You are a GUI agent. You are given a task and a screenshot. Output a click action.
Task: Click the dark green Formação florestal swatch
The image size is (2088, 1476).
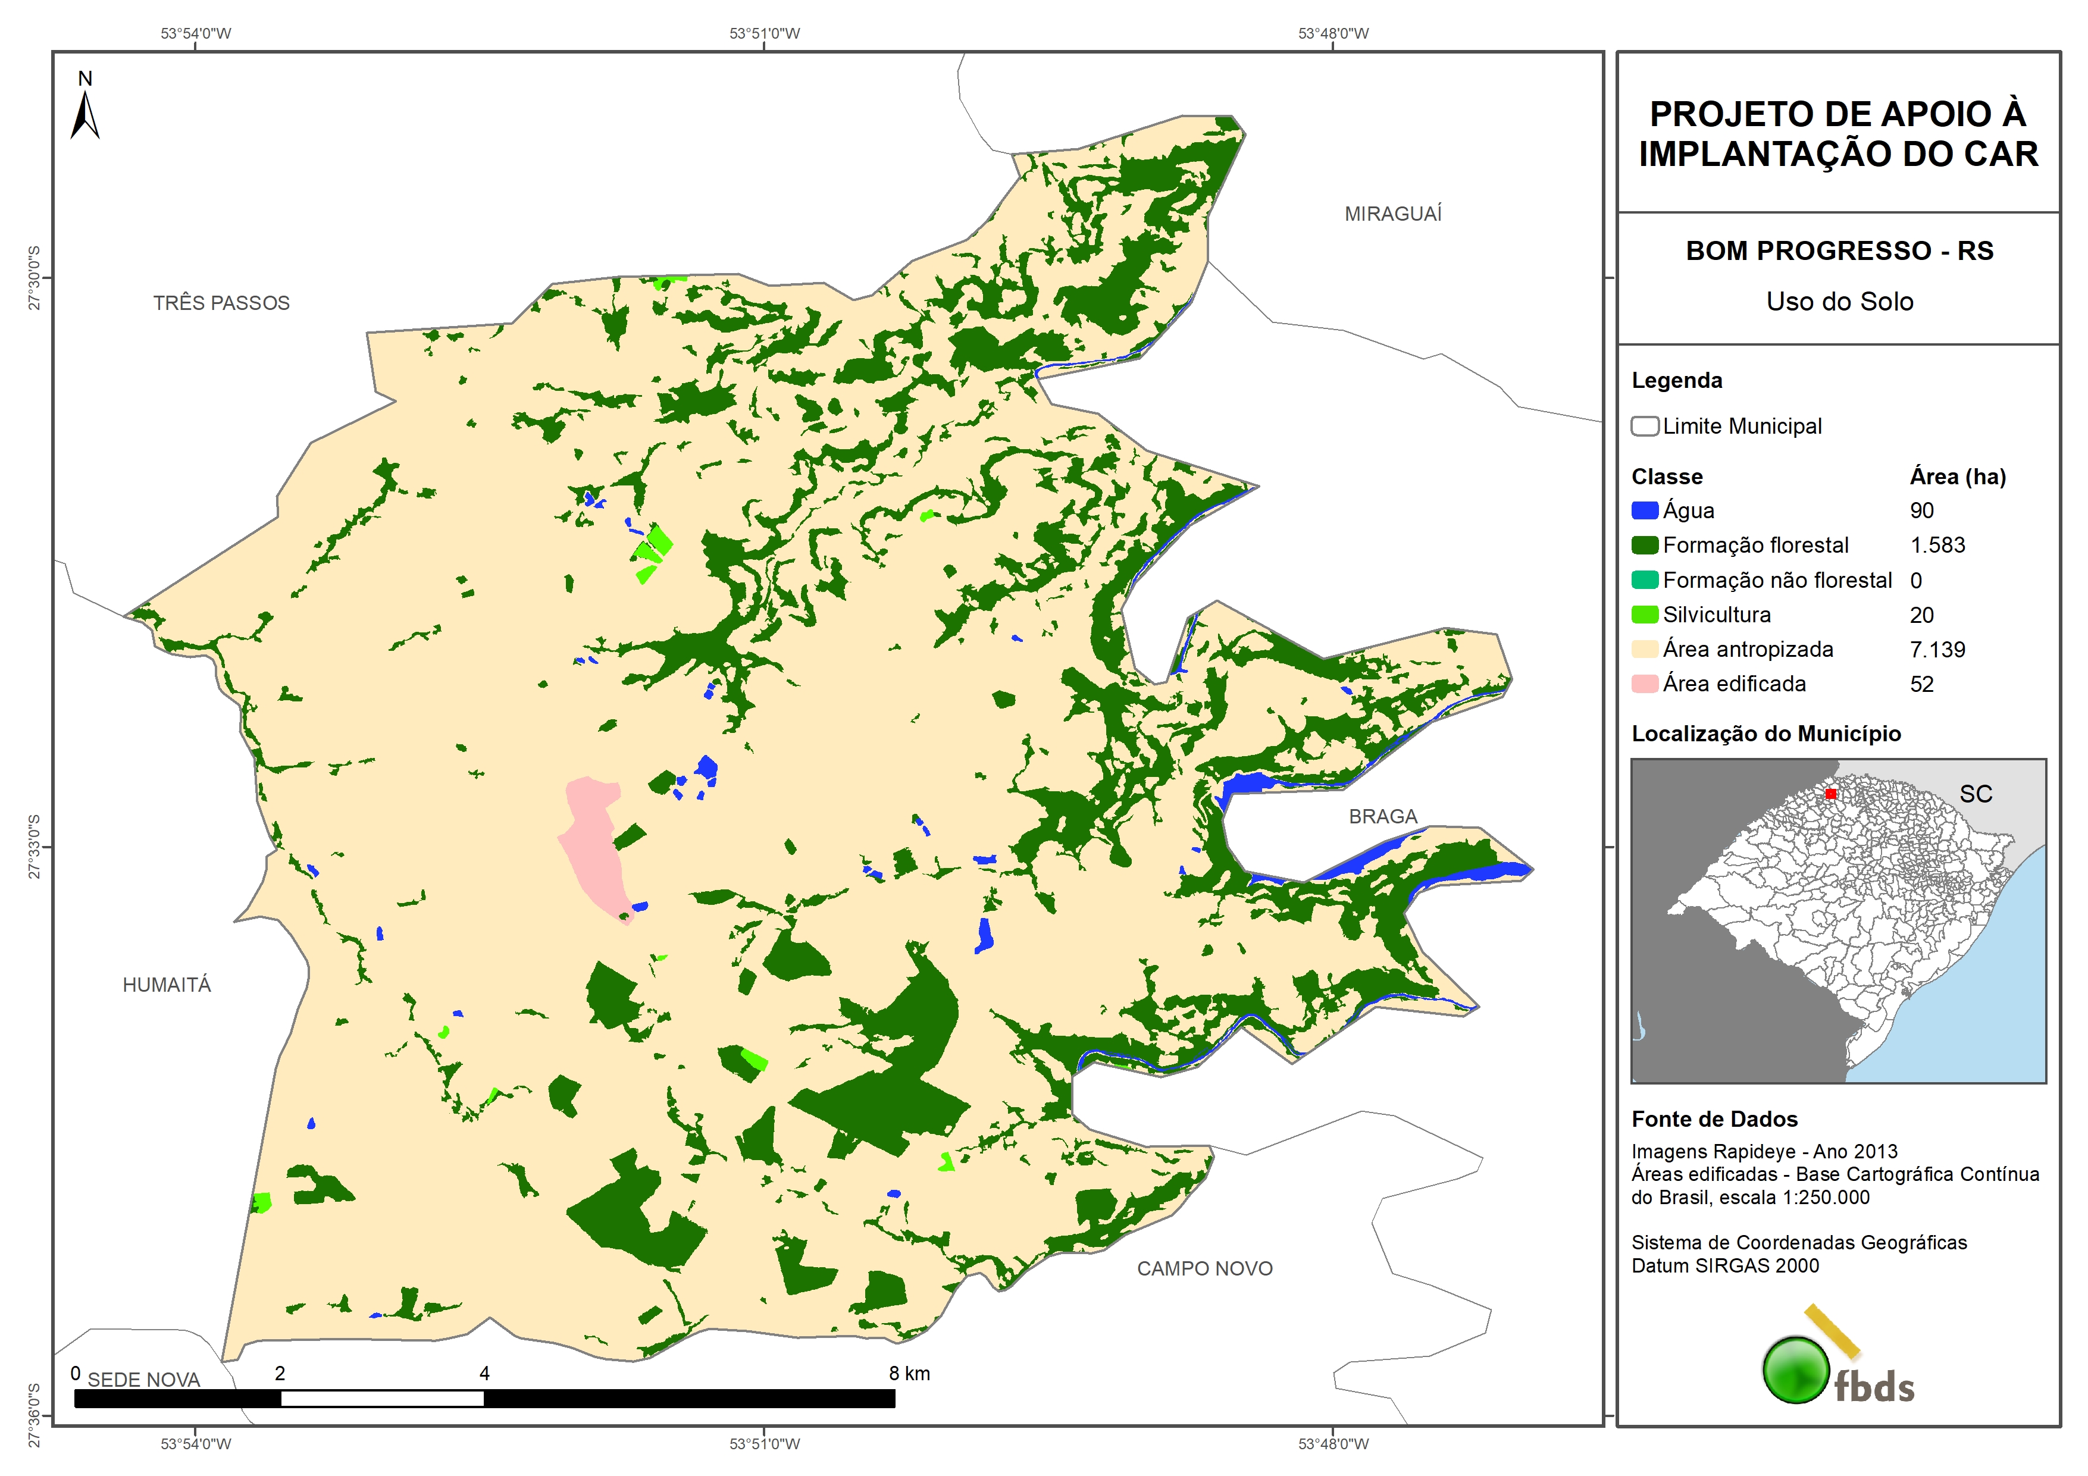[x=1644, y=545]
